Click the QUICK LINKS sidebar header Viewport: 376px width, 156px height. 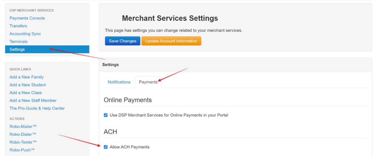click(20, 69)
